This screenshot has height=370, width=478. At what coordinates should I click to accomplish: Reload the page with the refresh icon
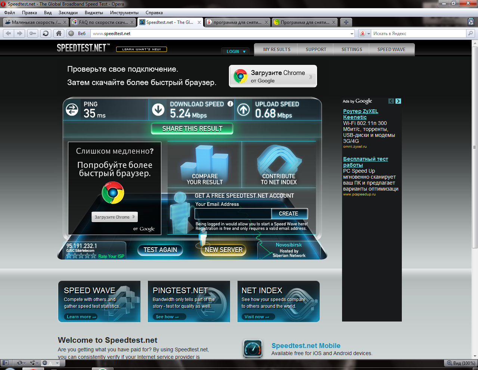[46, 34]
